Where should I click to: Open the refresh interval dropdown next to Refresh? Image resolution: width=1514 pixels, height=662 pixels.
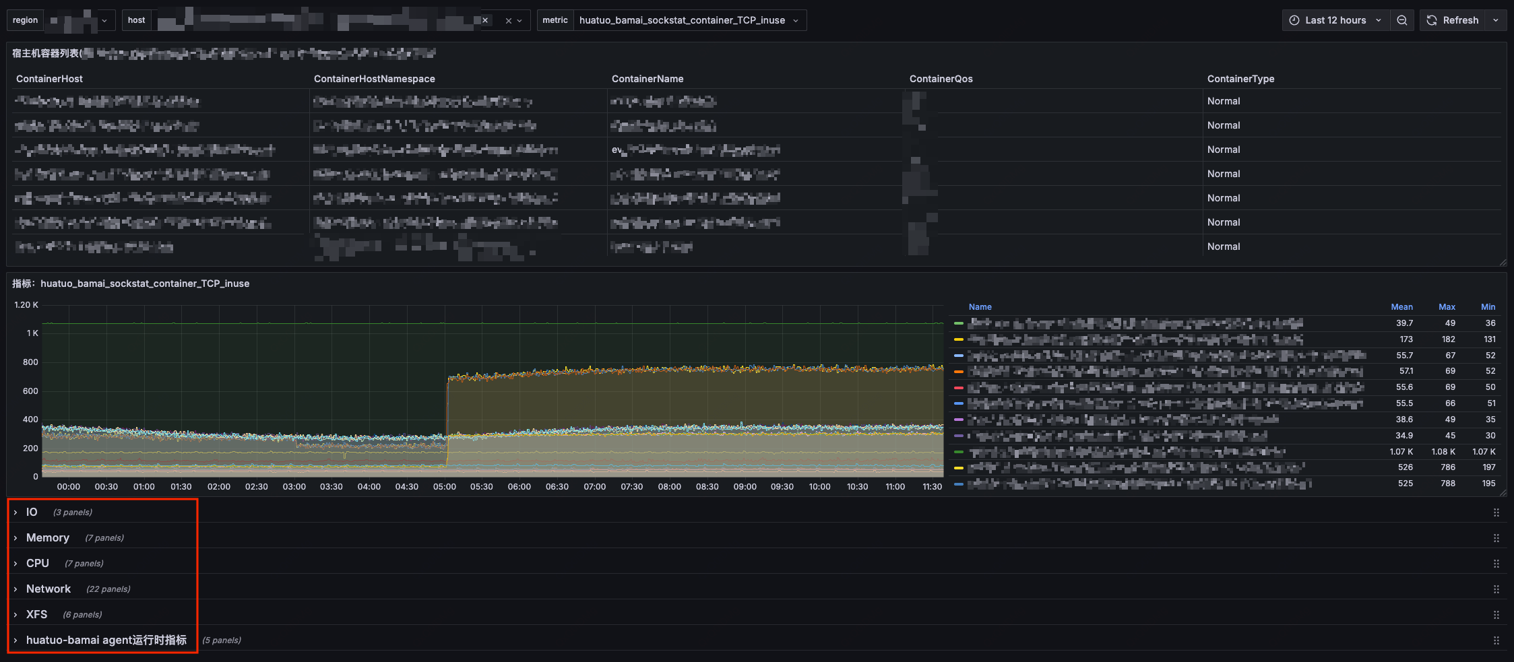pos(1496,20)
